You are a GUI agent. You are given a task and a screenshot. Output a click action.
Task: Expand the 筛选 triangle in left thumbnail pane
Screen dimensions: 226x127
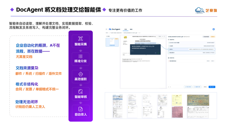click(x=107, y=36)
